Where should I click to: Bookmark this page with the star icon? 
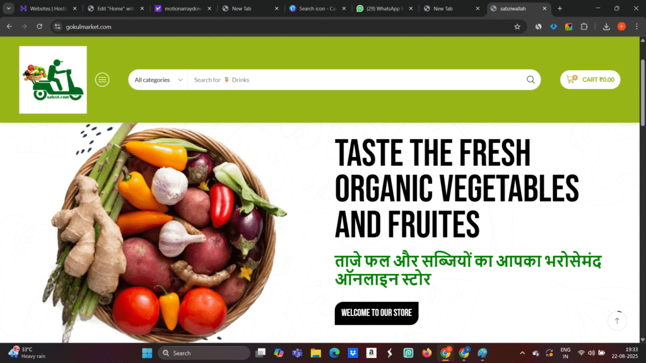[517, 26]
